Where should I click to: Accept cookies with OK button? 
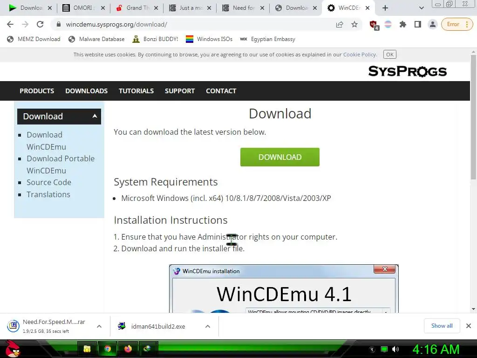pos(390,55)
